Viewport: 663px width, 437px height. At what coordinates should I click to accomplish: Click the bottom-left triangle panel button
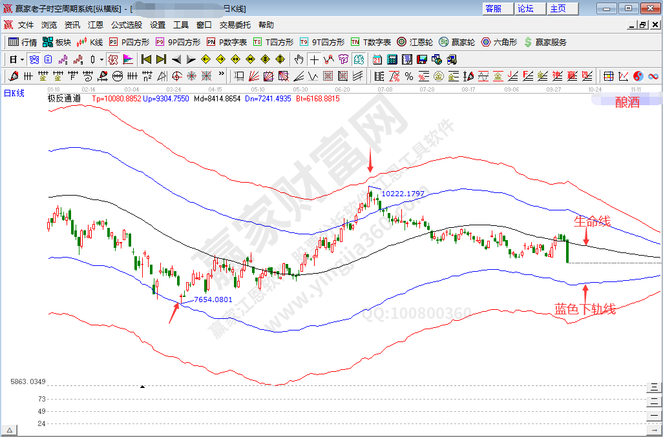[x=10, y=430]
